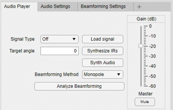The width and height of the screenshot is (173, 110).
Task: Open the Signal Type dropdown
Action: point(60,39)
